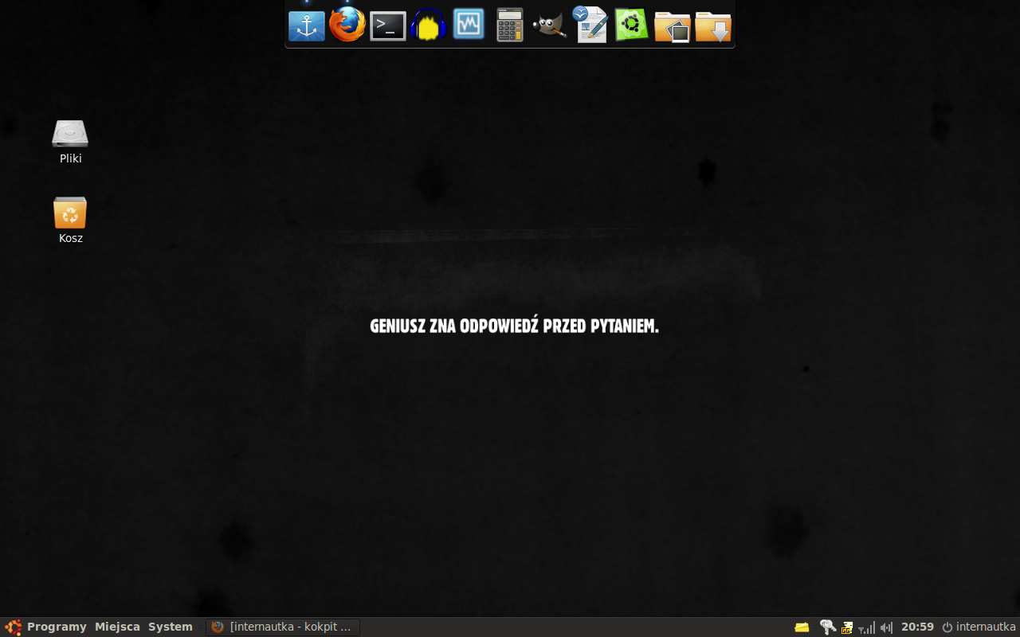
Task: Select the Pliki desktop label
Action: [x=70, y=158]
